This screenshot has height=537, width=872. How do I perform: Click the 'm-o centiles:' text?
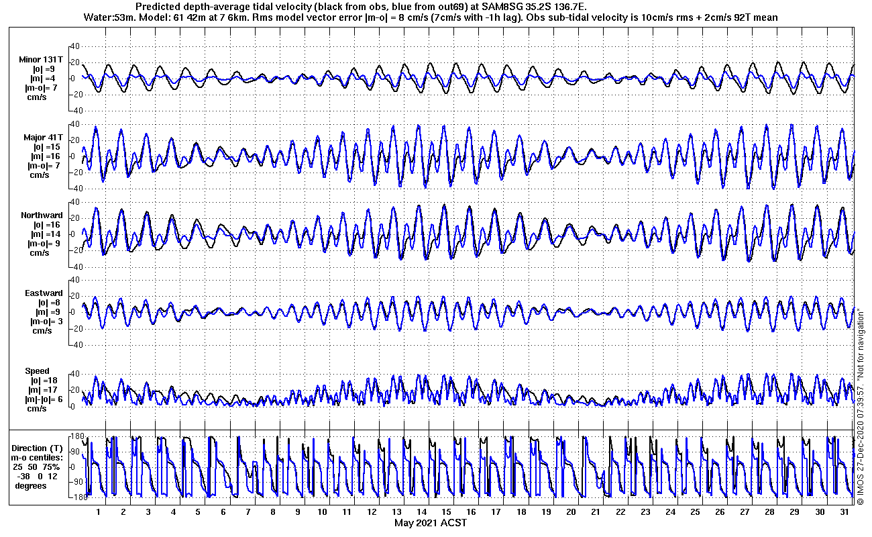click(38, 457)
